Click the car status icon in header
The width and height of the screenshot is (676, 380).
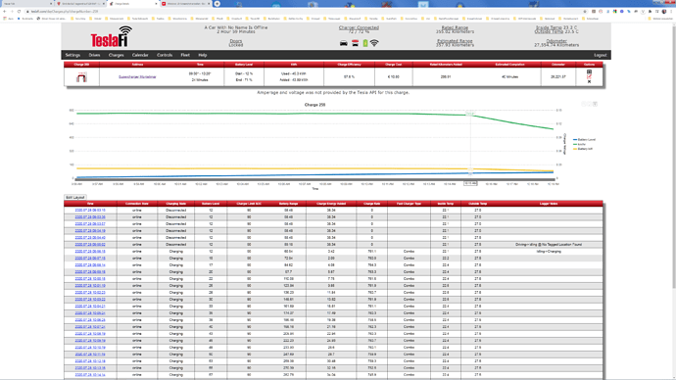pyautogui.click(x=344, y=43)
